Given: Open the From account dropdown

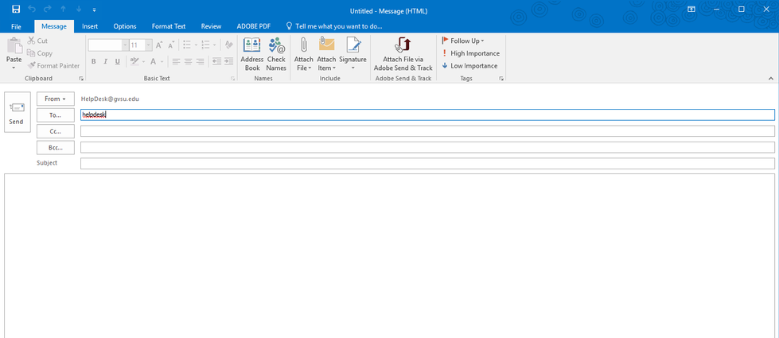Looking at the screenshot, I should (x=55, y=99).
